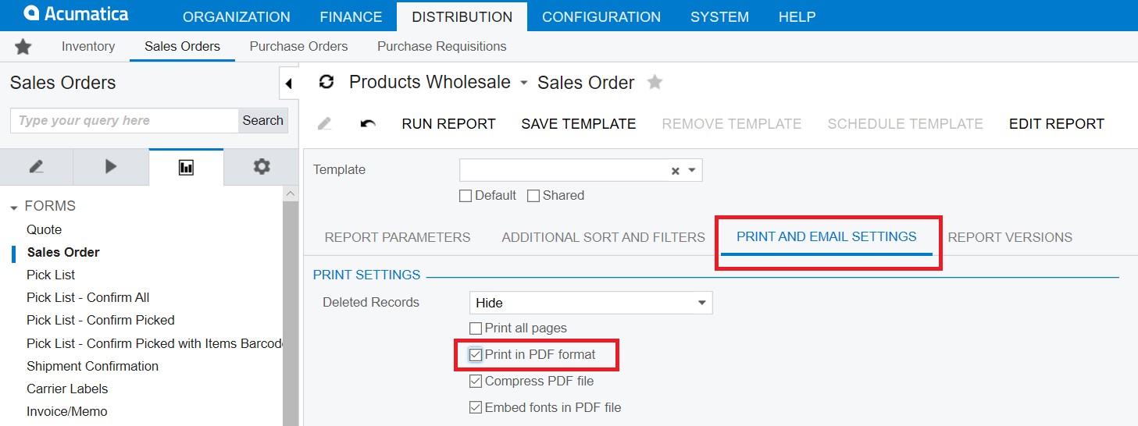Refresh the Sales Order page
Viewport: 1138px width, 426px height.
click(327, 82)
